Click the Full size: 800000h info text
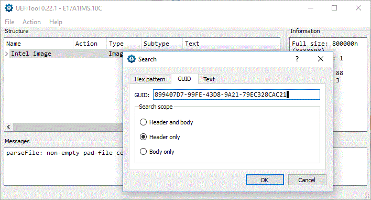Viewport: 371px width, 200px height. [x=325, y=44]
